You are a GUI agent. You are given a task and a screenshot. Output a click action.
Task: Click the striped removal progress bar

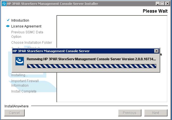[91, 66]
